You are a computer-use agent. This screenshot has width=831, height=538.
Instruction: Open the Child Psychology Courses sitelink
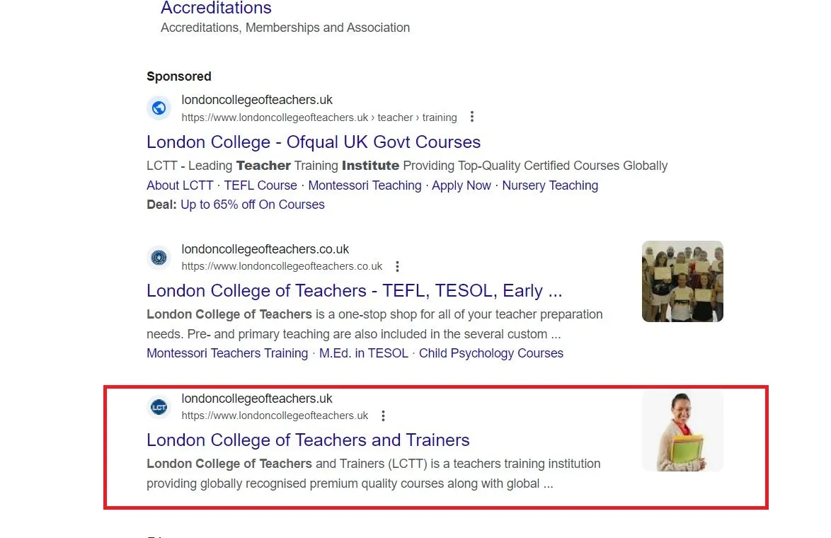coord(491,353)
